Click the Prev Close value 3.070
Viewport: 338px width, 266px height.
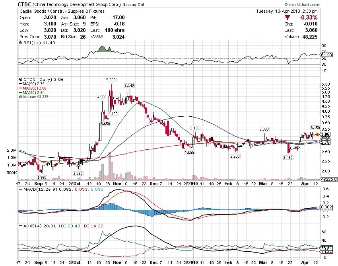(x=50, y=37)
